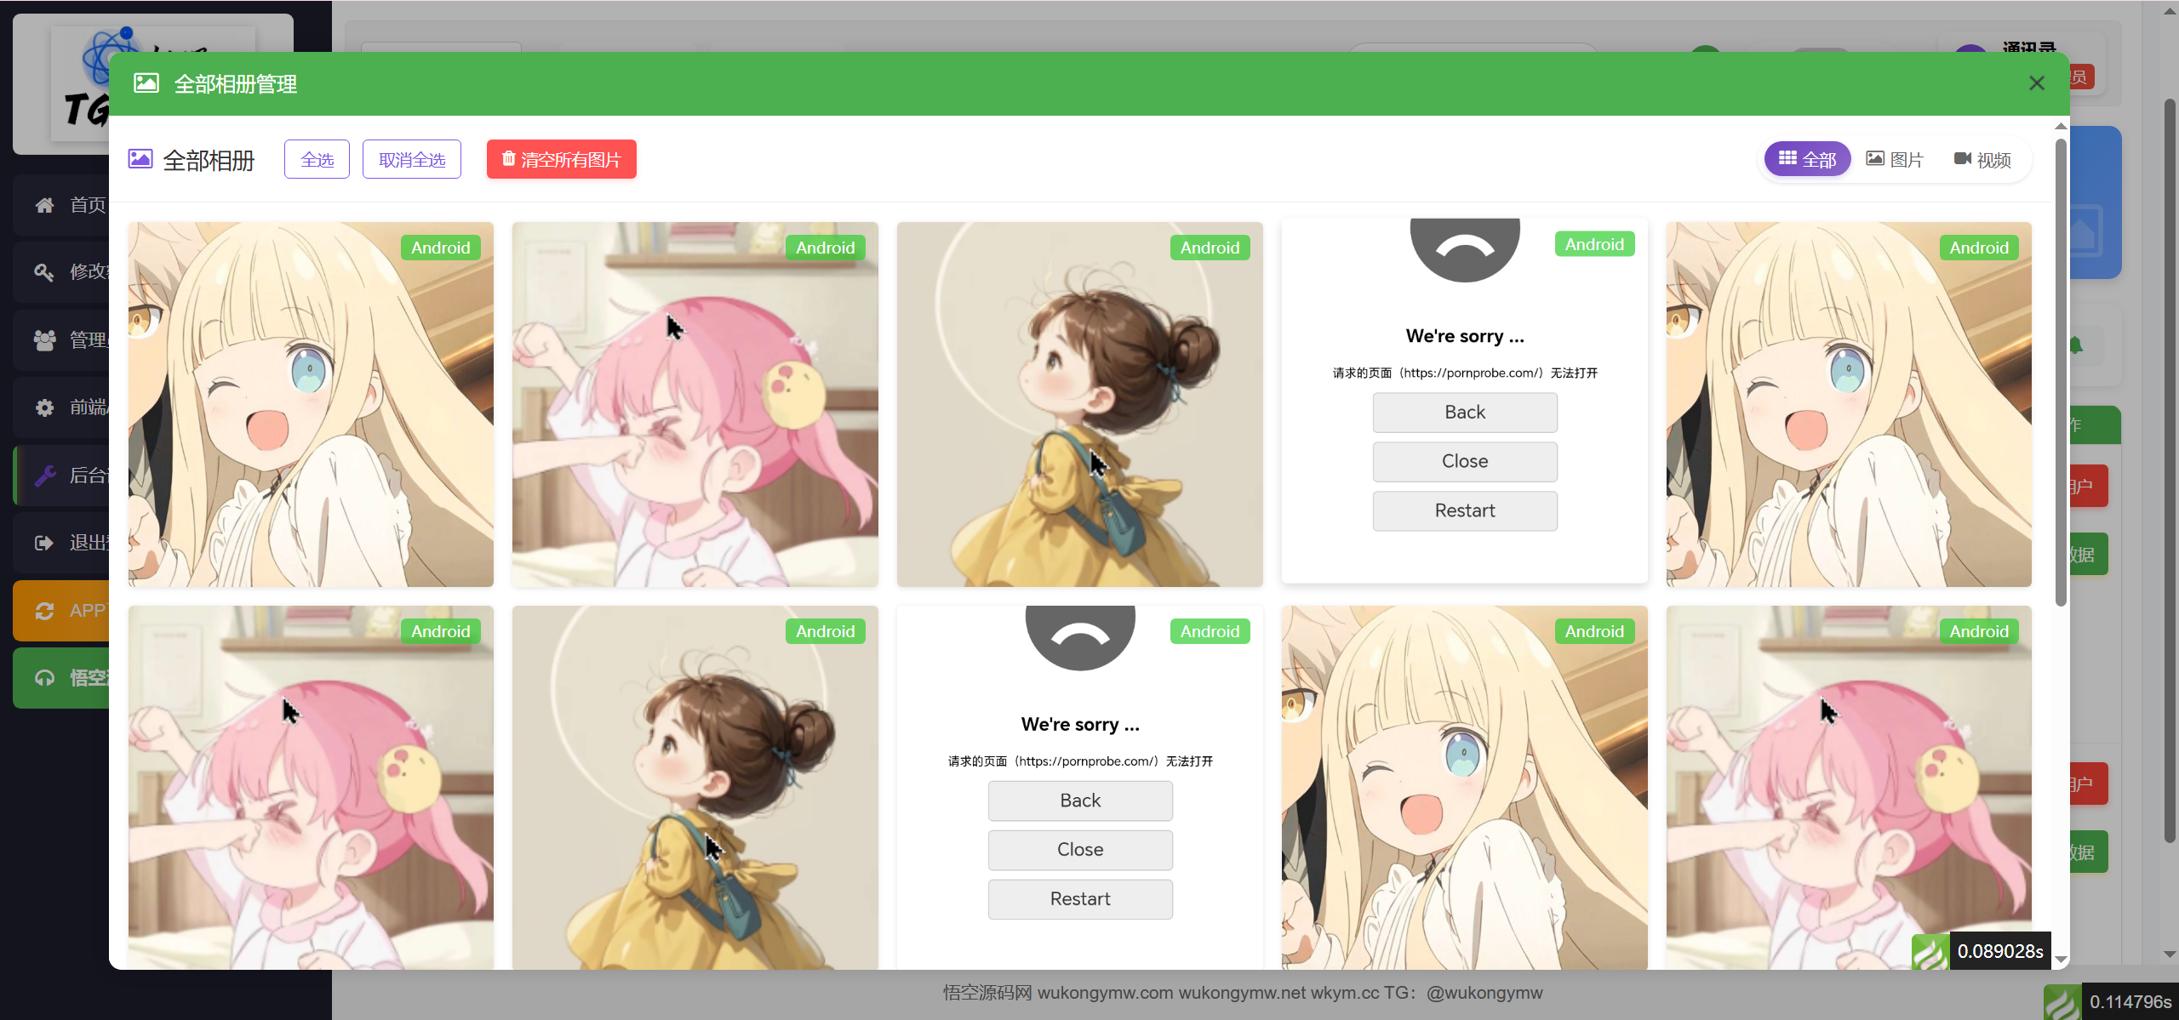Open the home icon in the sidebar
The image size is (2179, 1020).
[44, 205]
